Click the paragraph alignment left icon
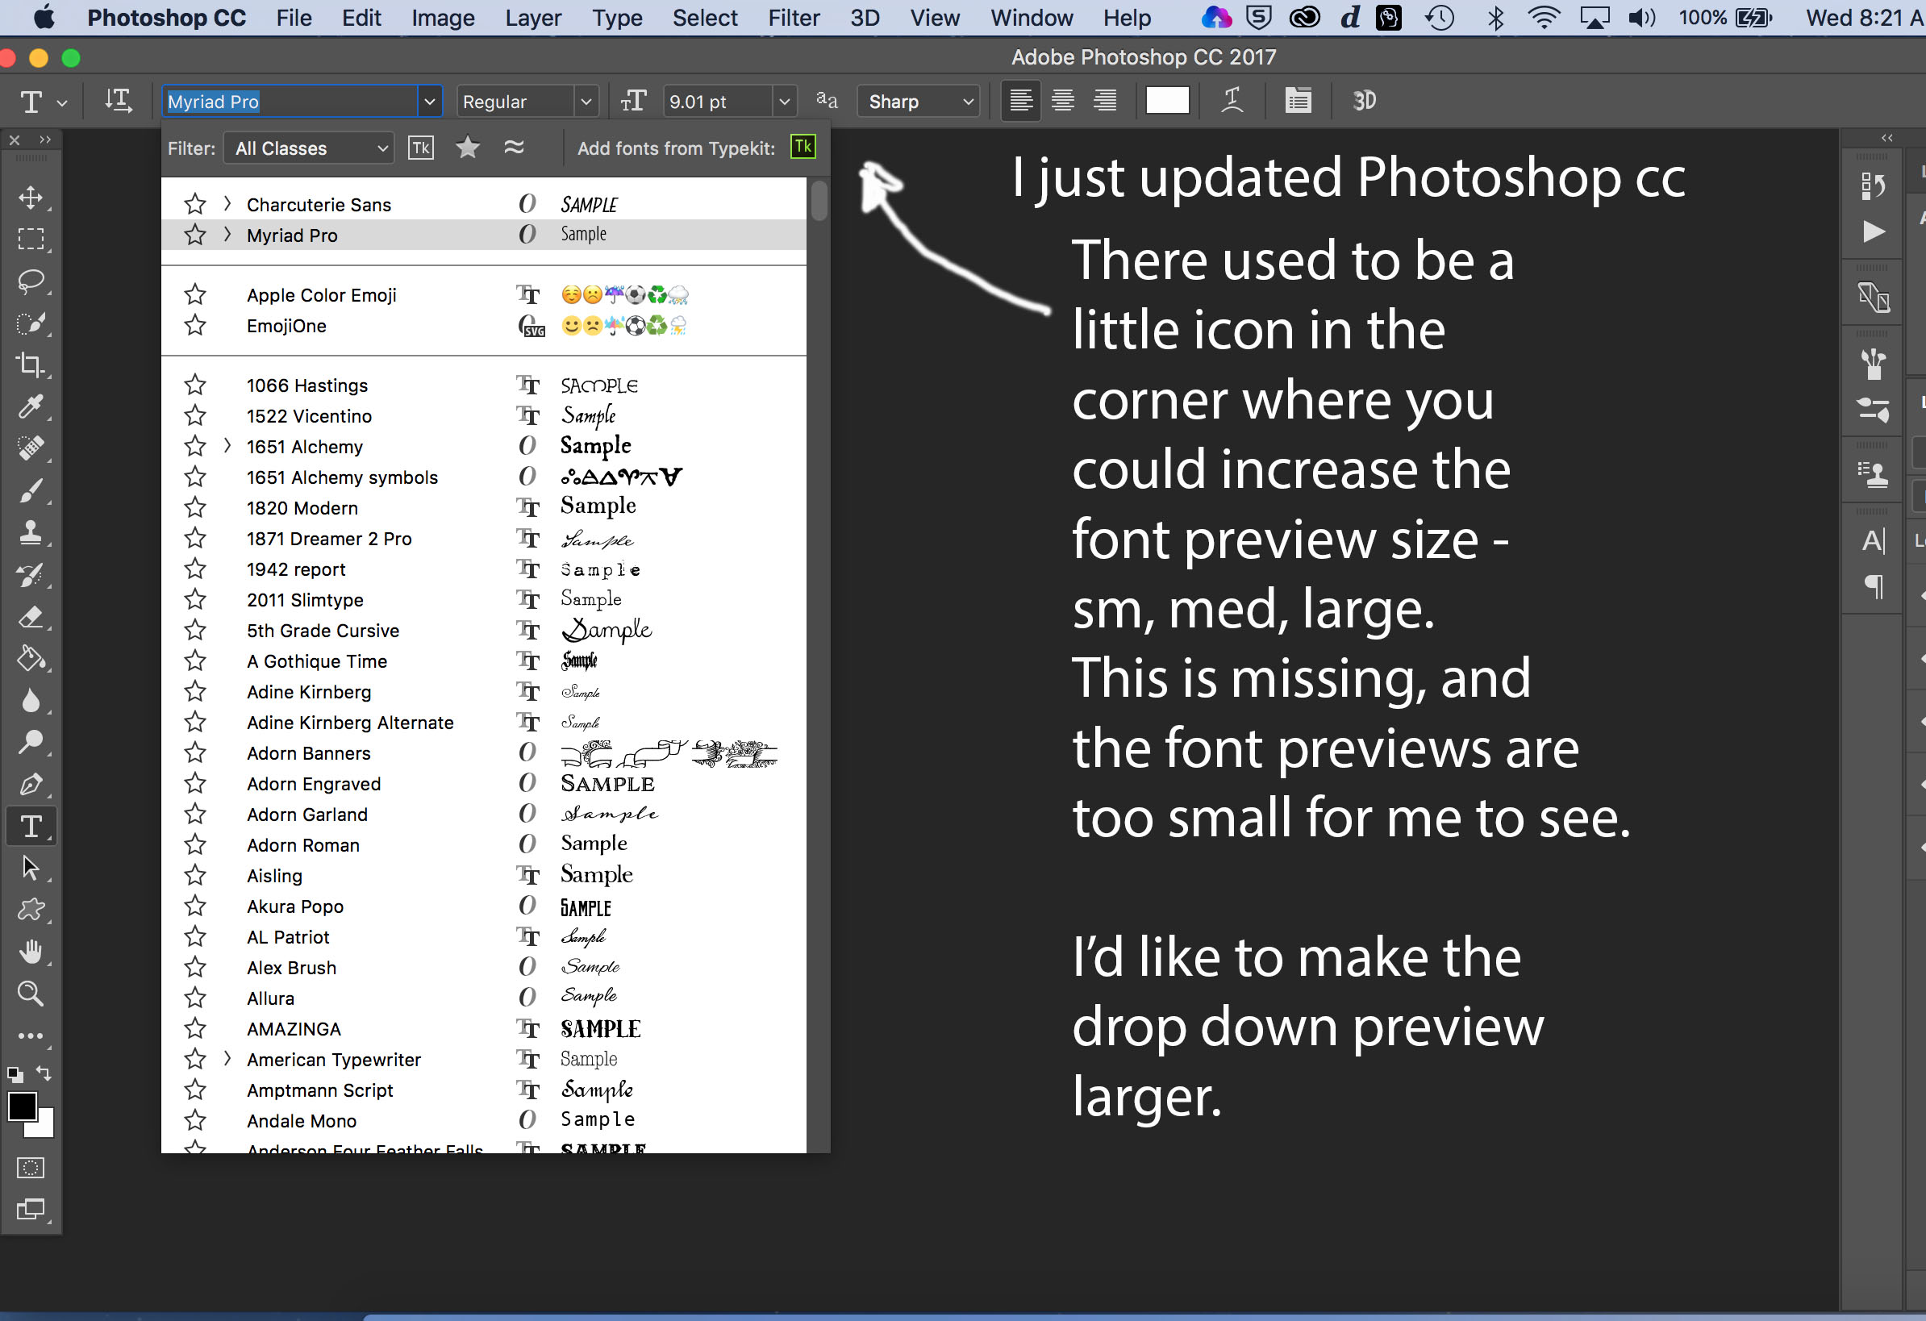 pos(1020,101)
